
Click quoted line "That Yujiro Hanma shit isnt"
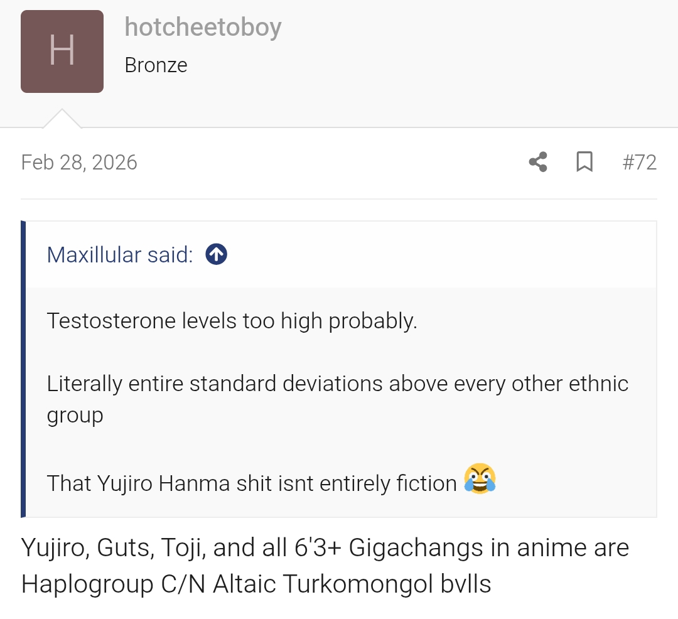click(251, 483)
